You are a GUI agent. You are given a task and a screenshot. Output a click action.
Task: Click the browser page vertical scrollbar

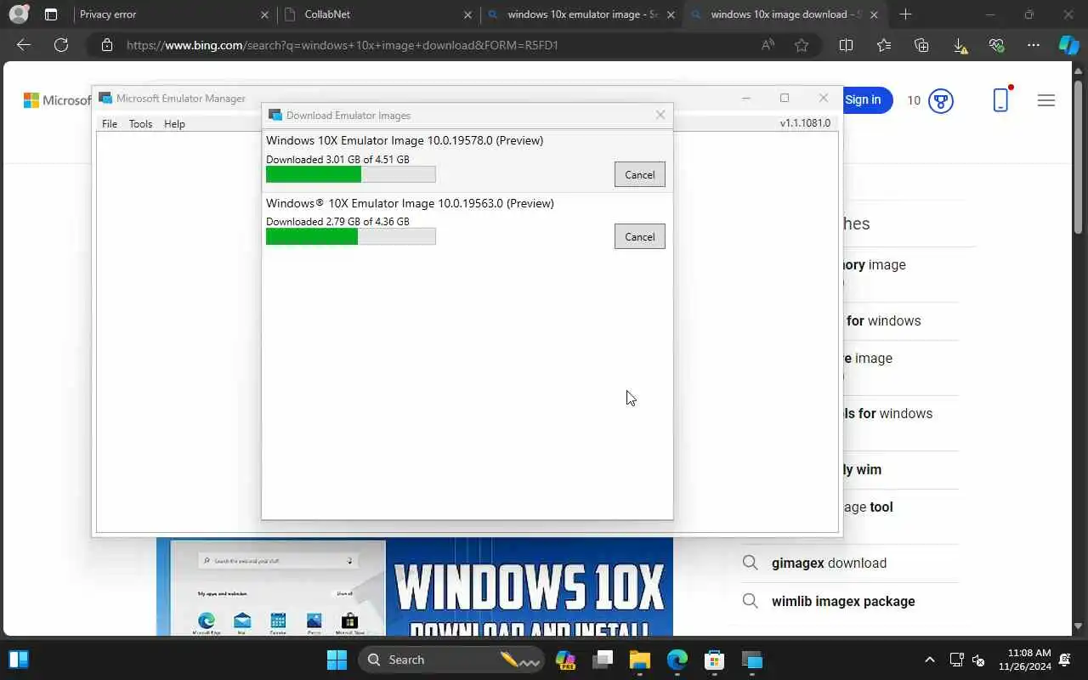click(1079, 157)
